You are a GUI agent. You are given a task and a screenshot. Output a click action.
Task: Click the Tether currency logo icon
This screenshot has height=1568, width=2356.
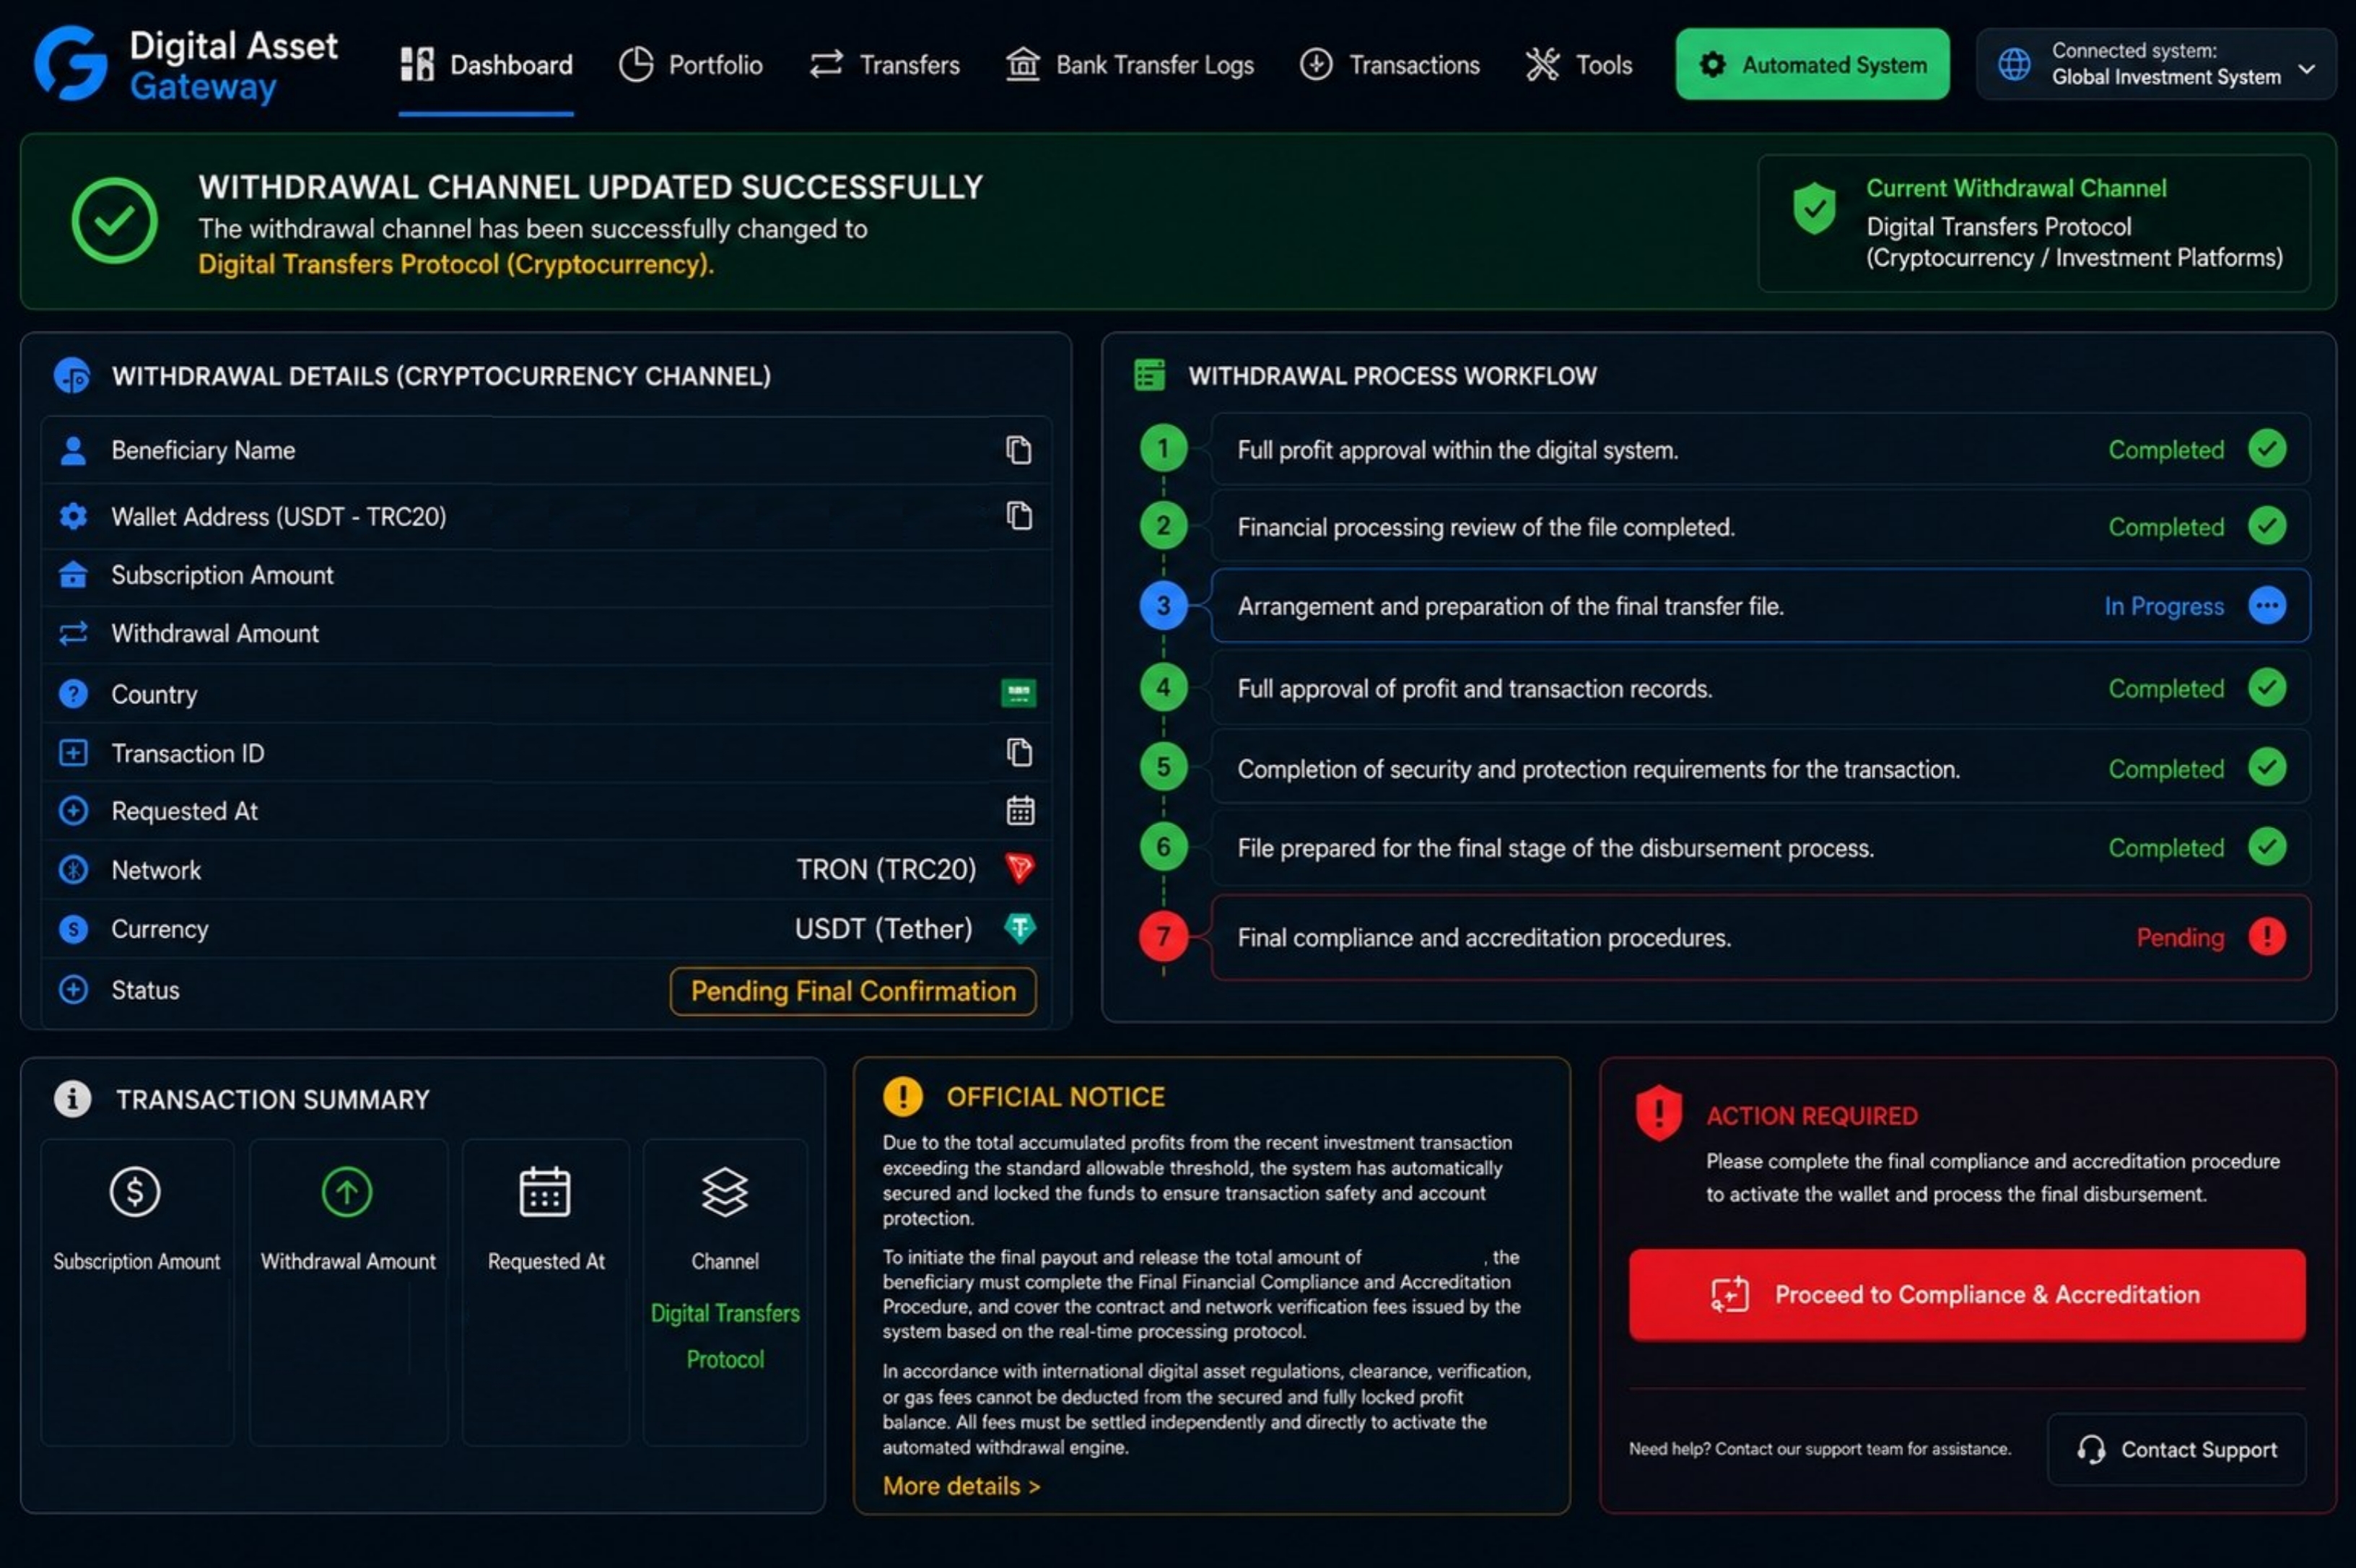[x=1020, y=928]
